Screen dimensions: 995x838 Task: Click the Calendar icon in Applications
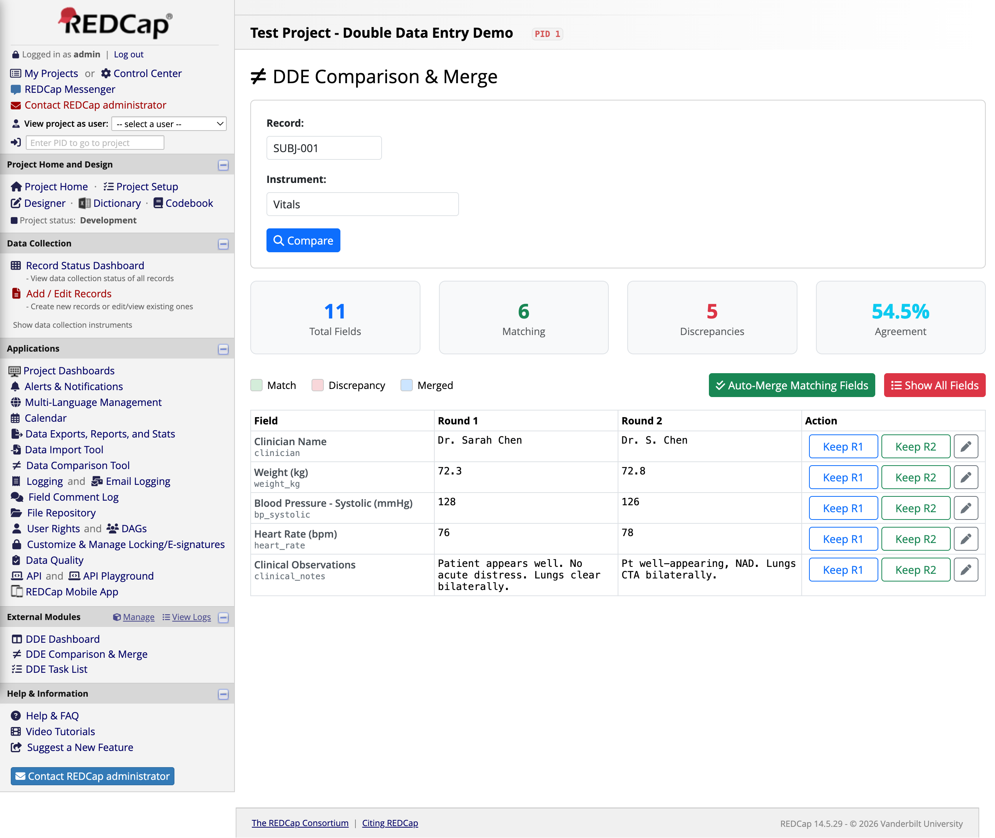pos(15,418)
